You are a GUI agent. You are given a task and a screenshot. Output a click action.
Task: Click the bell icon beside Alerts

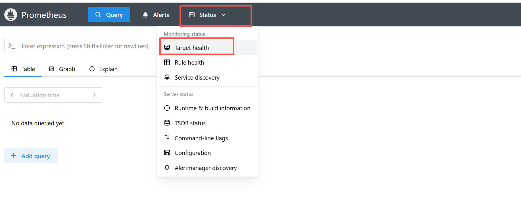coord(145,15)
